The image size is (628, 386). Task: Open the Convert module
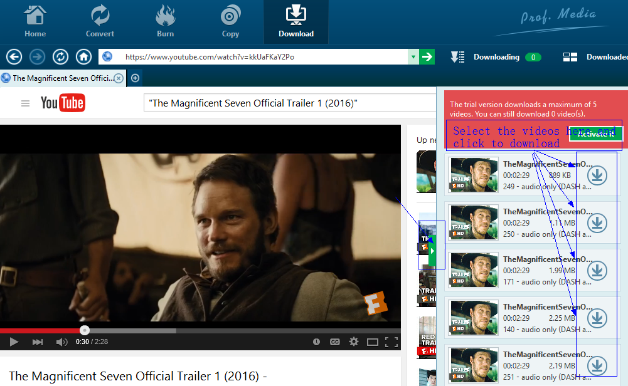tap(100, 22)
